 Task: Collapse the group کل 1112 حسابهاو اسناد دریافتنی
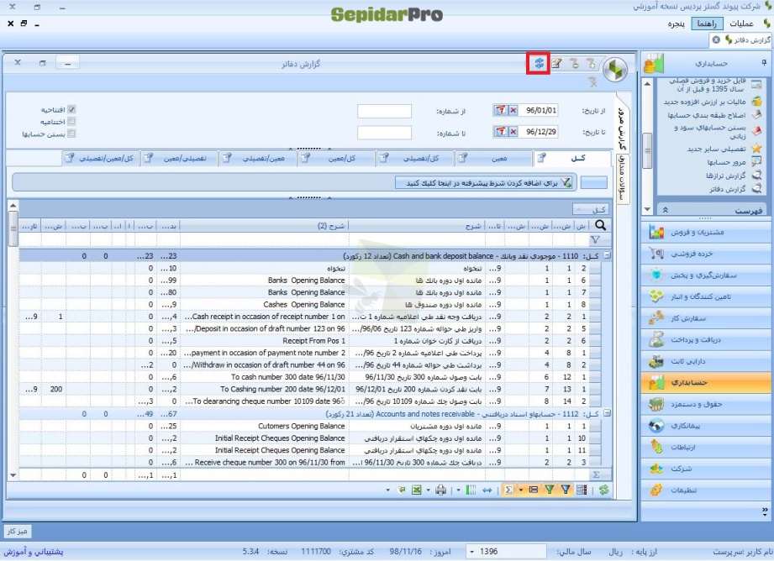tap(607, 413)
